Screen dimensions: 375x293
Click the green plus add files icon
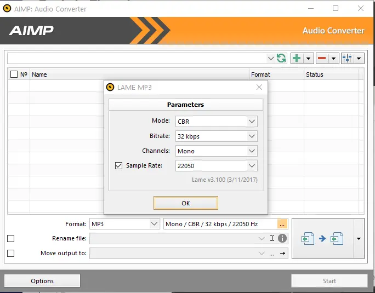297,58
